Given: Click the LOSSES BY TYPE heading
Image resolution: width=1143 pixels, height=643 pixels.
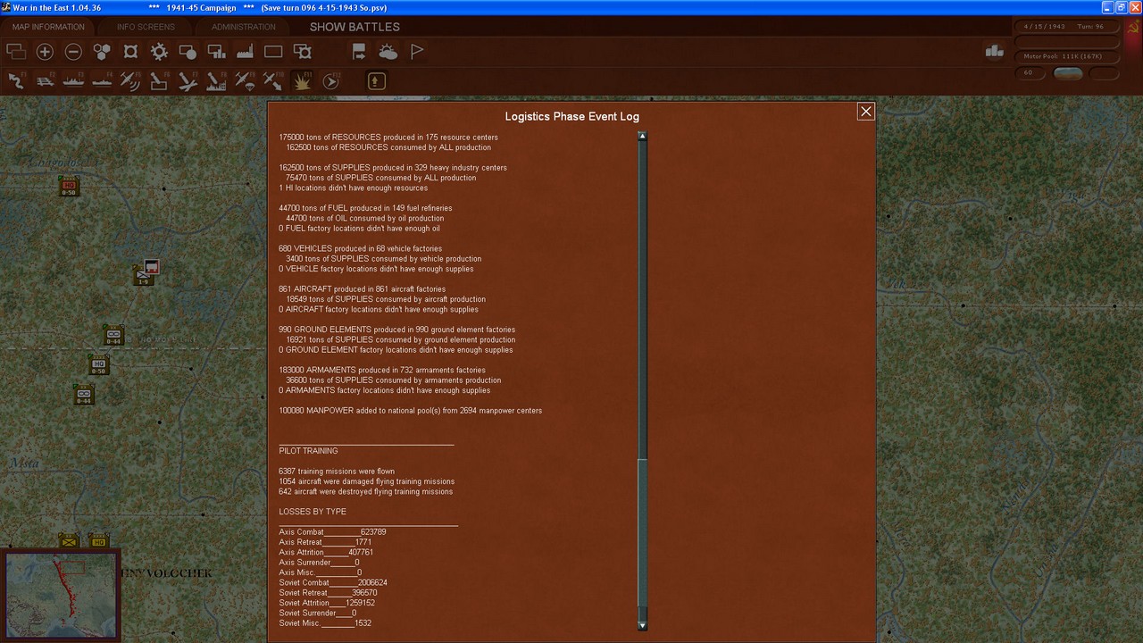Looking at the screenshot, I should [313, 512].
